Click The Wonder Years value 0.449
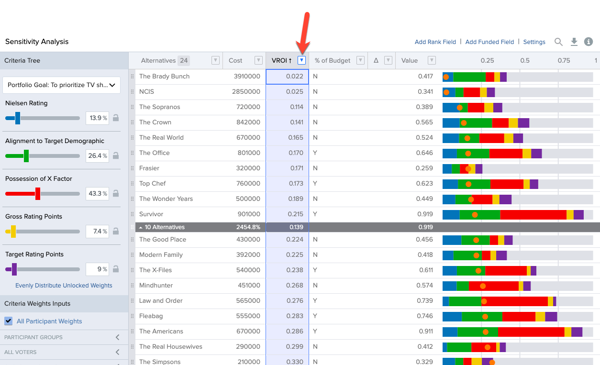600x365 pixels. 423,199
